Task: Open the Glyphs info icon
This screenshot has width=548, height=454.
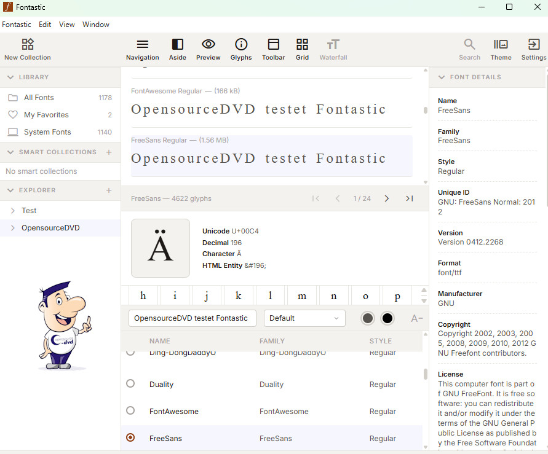Action: point(241,44)
